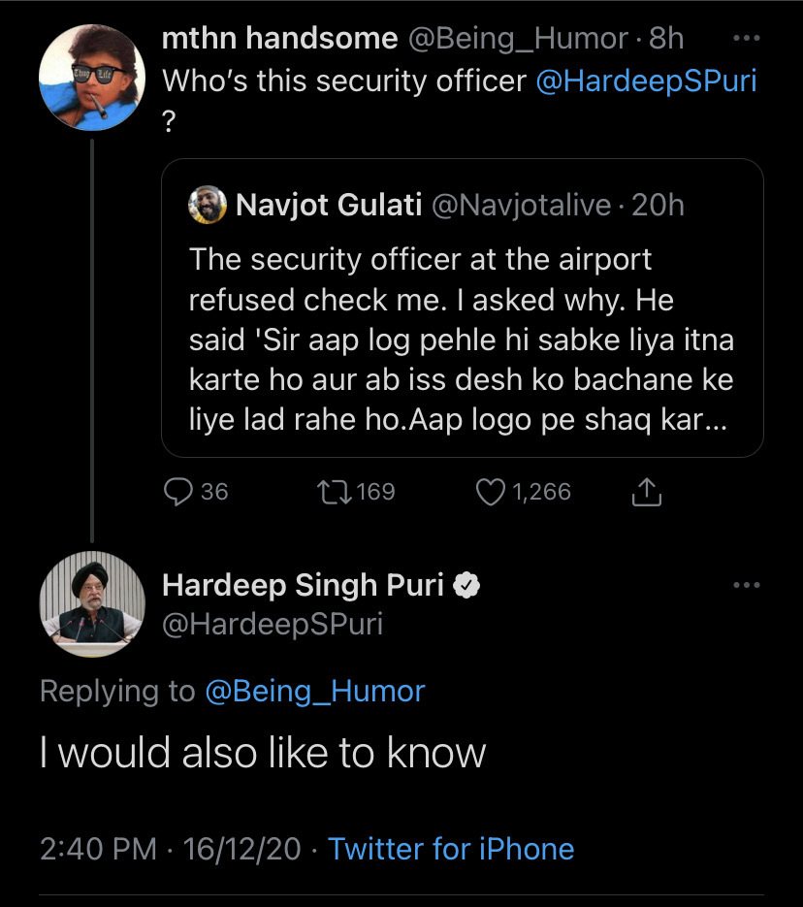Tap the Navjot Gulati name in quoted tweet

pyautogui.click(x=329, y=205)
